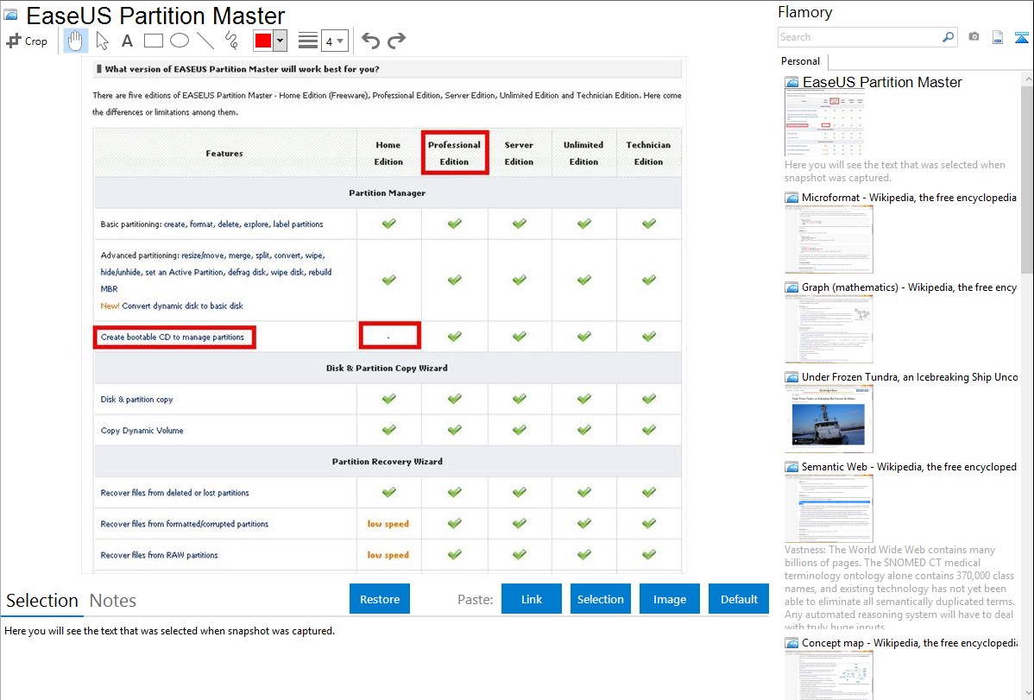
Task: Select the text annotation tool
Action: 127,41
